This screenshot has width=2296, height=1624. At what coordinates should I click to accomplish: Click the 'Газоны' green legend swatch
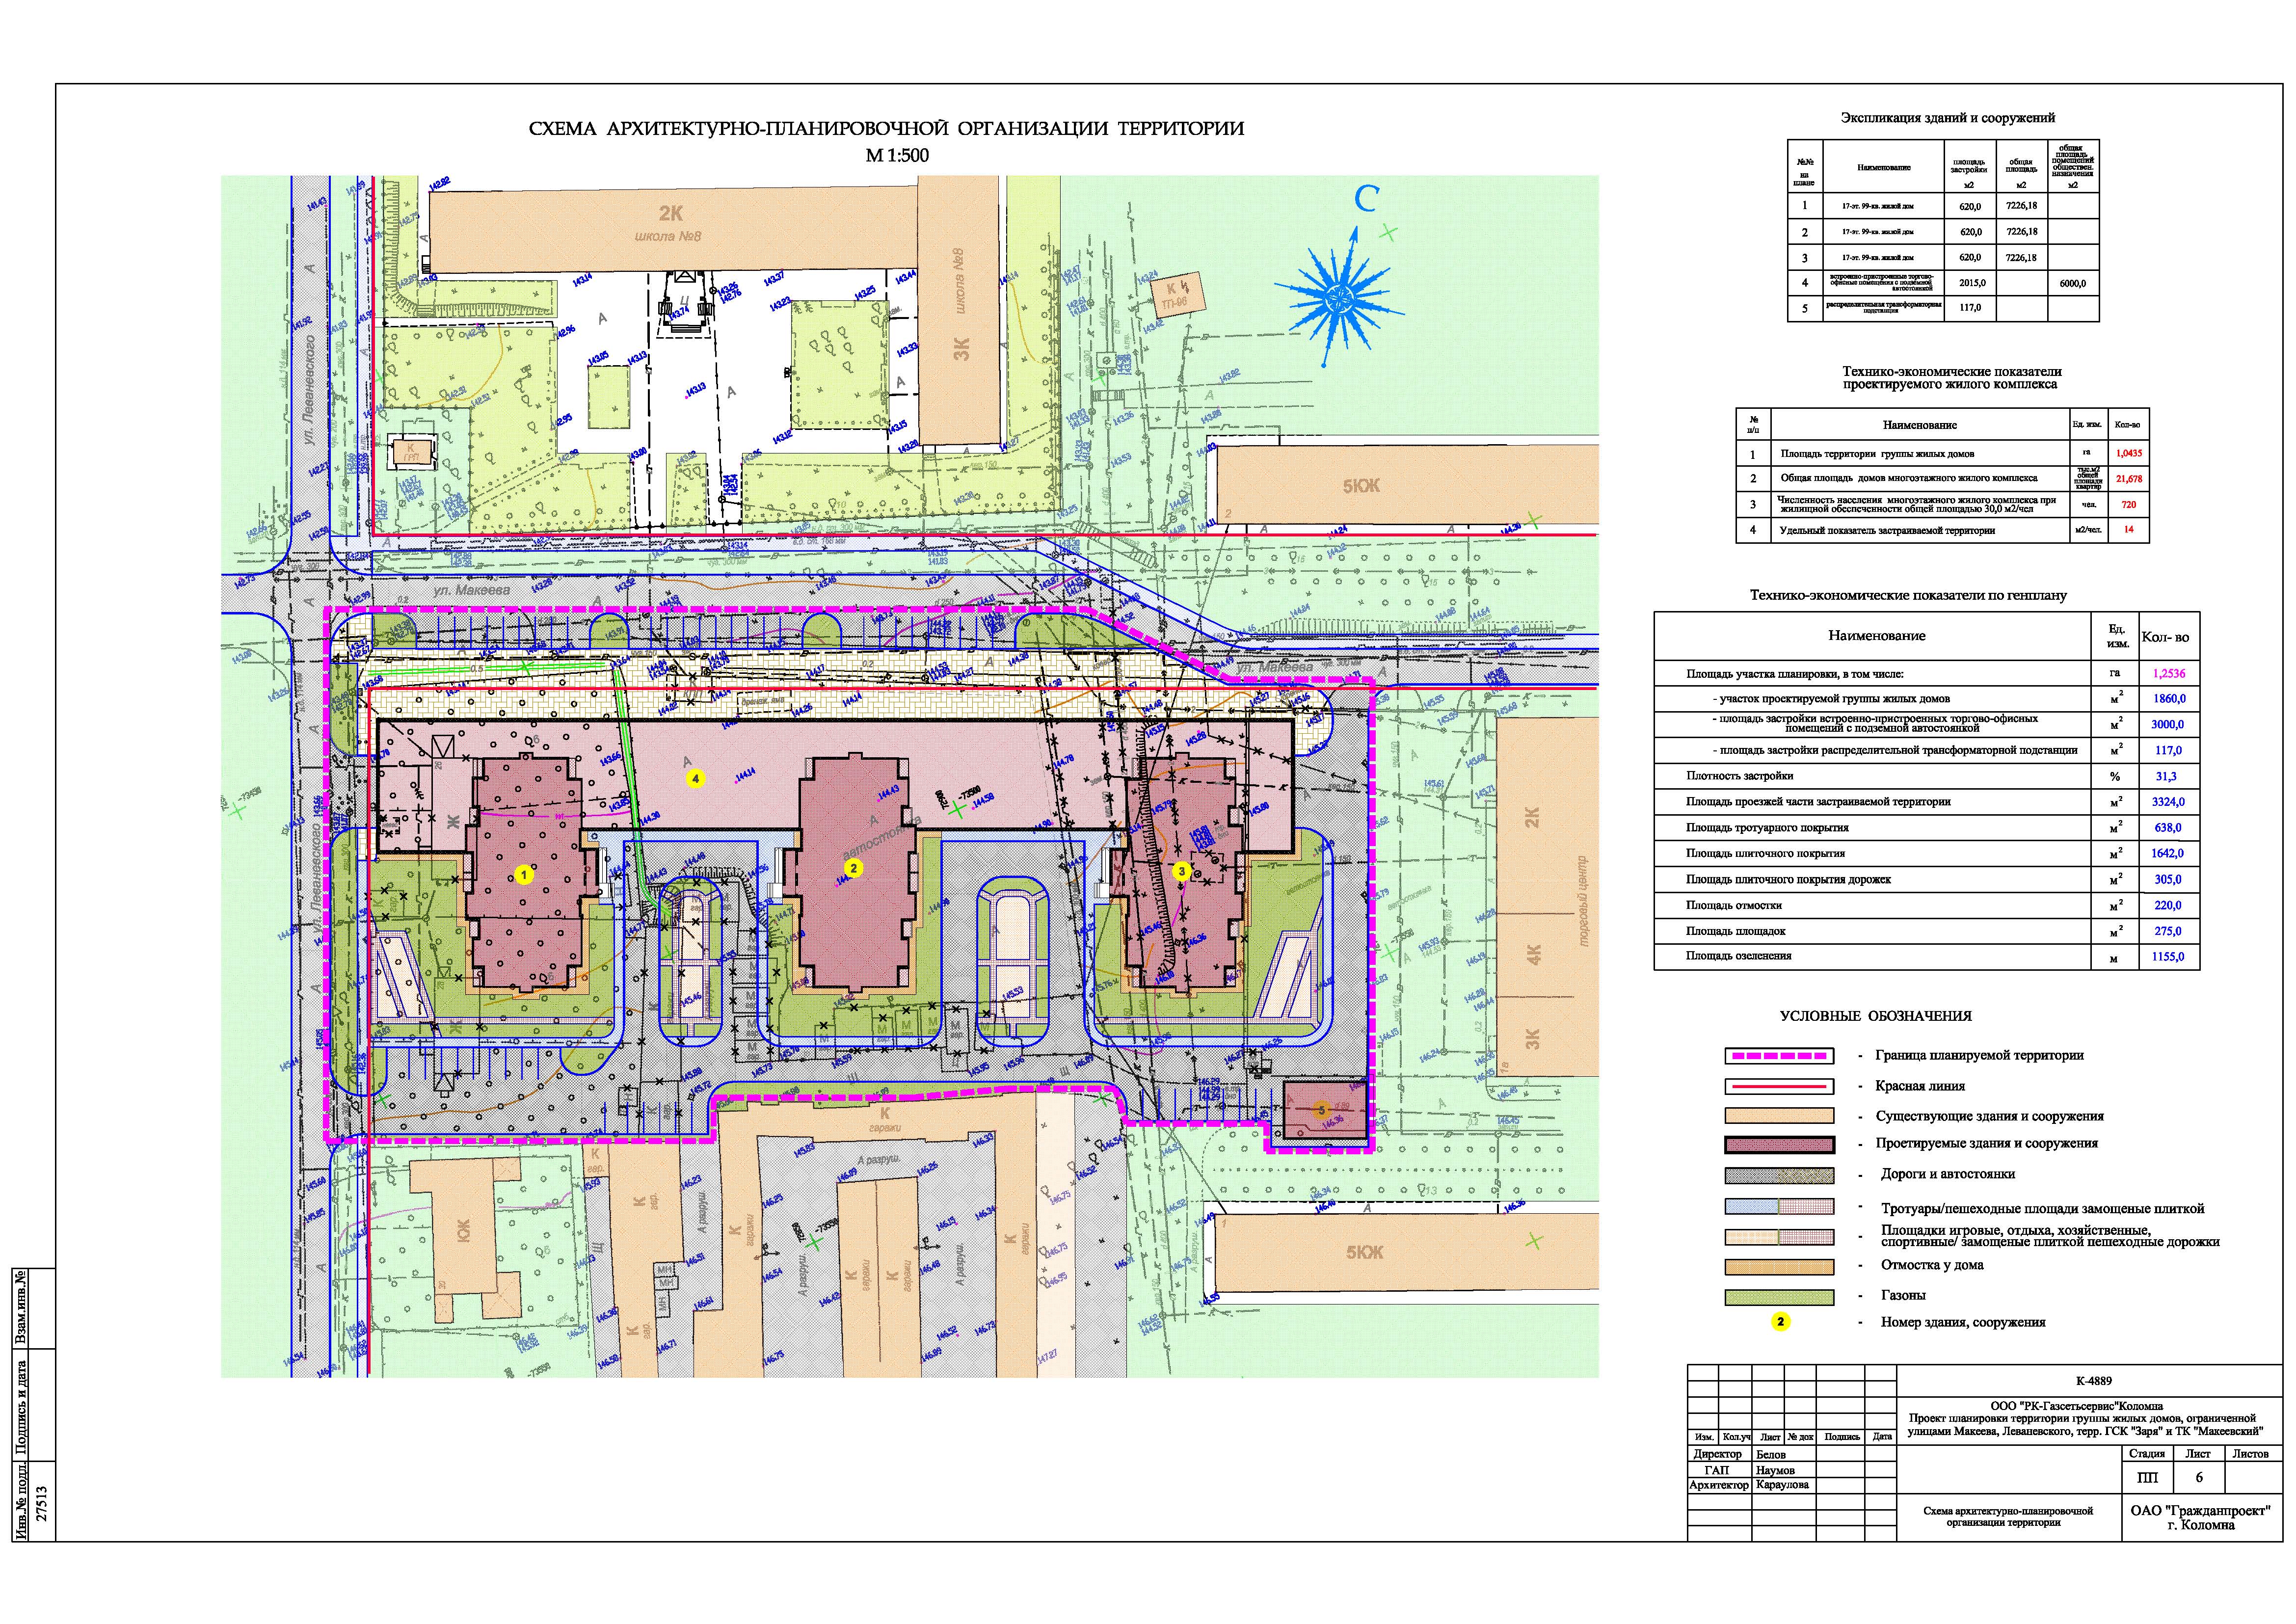(x=1779, y=1298)
